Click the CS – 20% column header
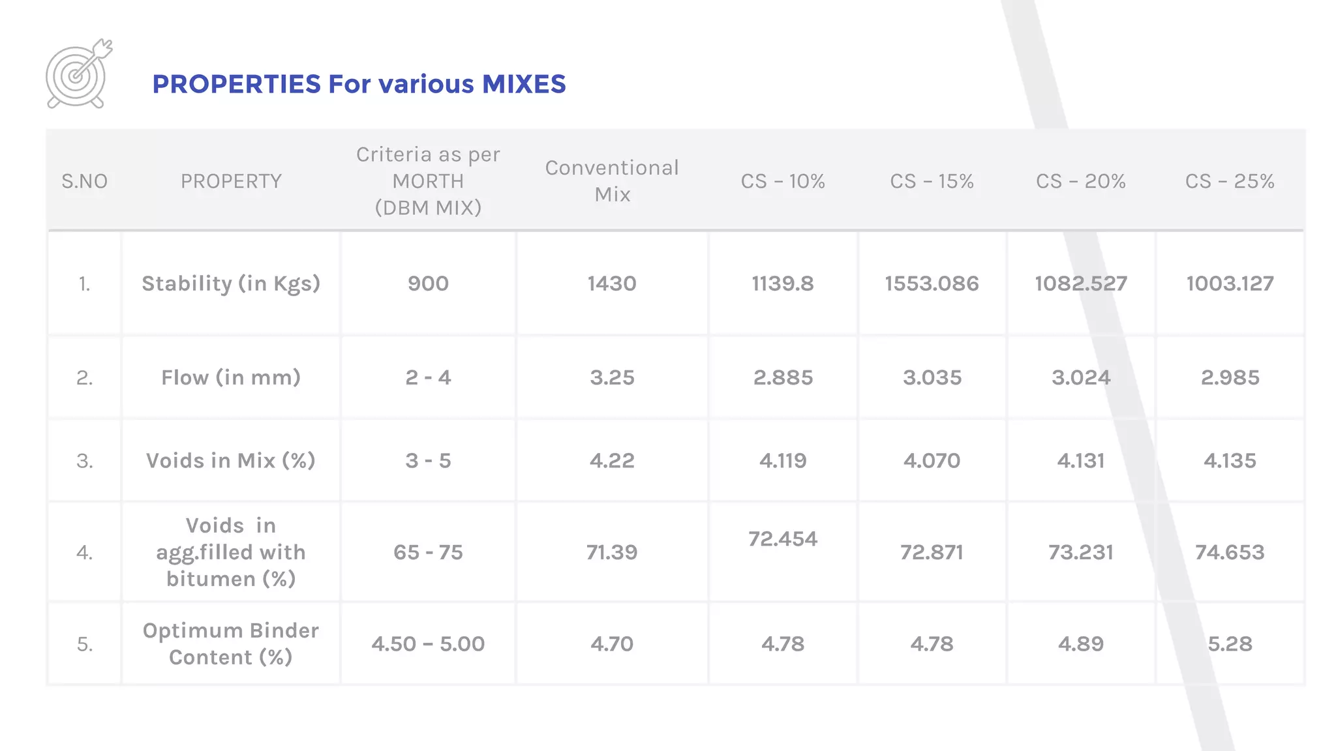Viewport: 1336px width, 751px height. tap(1081, 181)
